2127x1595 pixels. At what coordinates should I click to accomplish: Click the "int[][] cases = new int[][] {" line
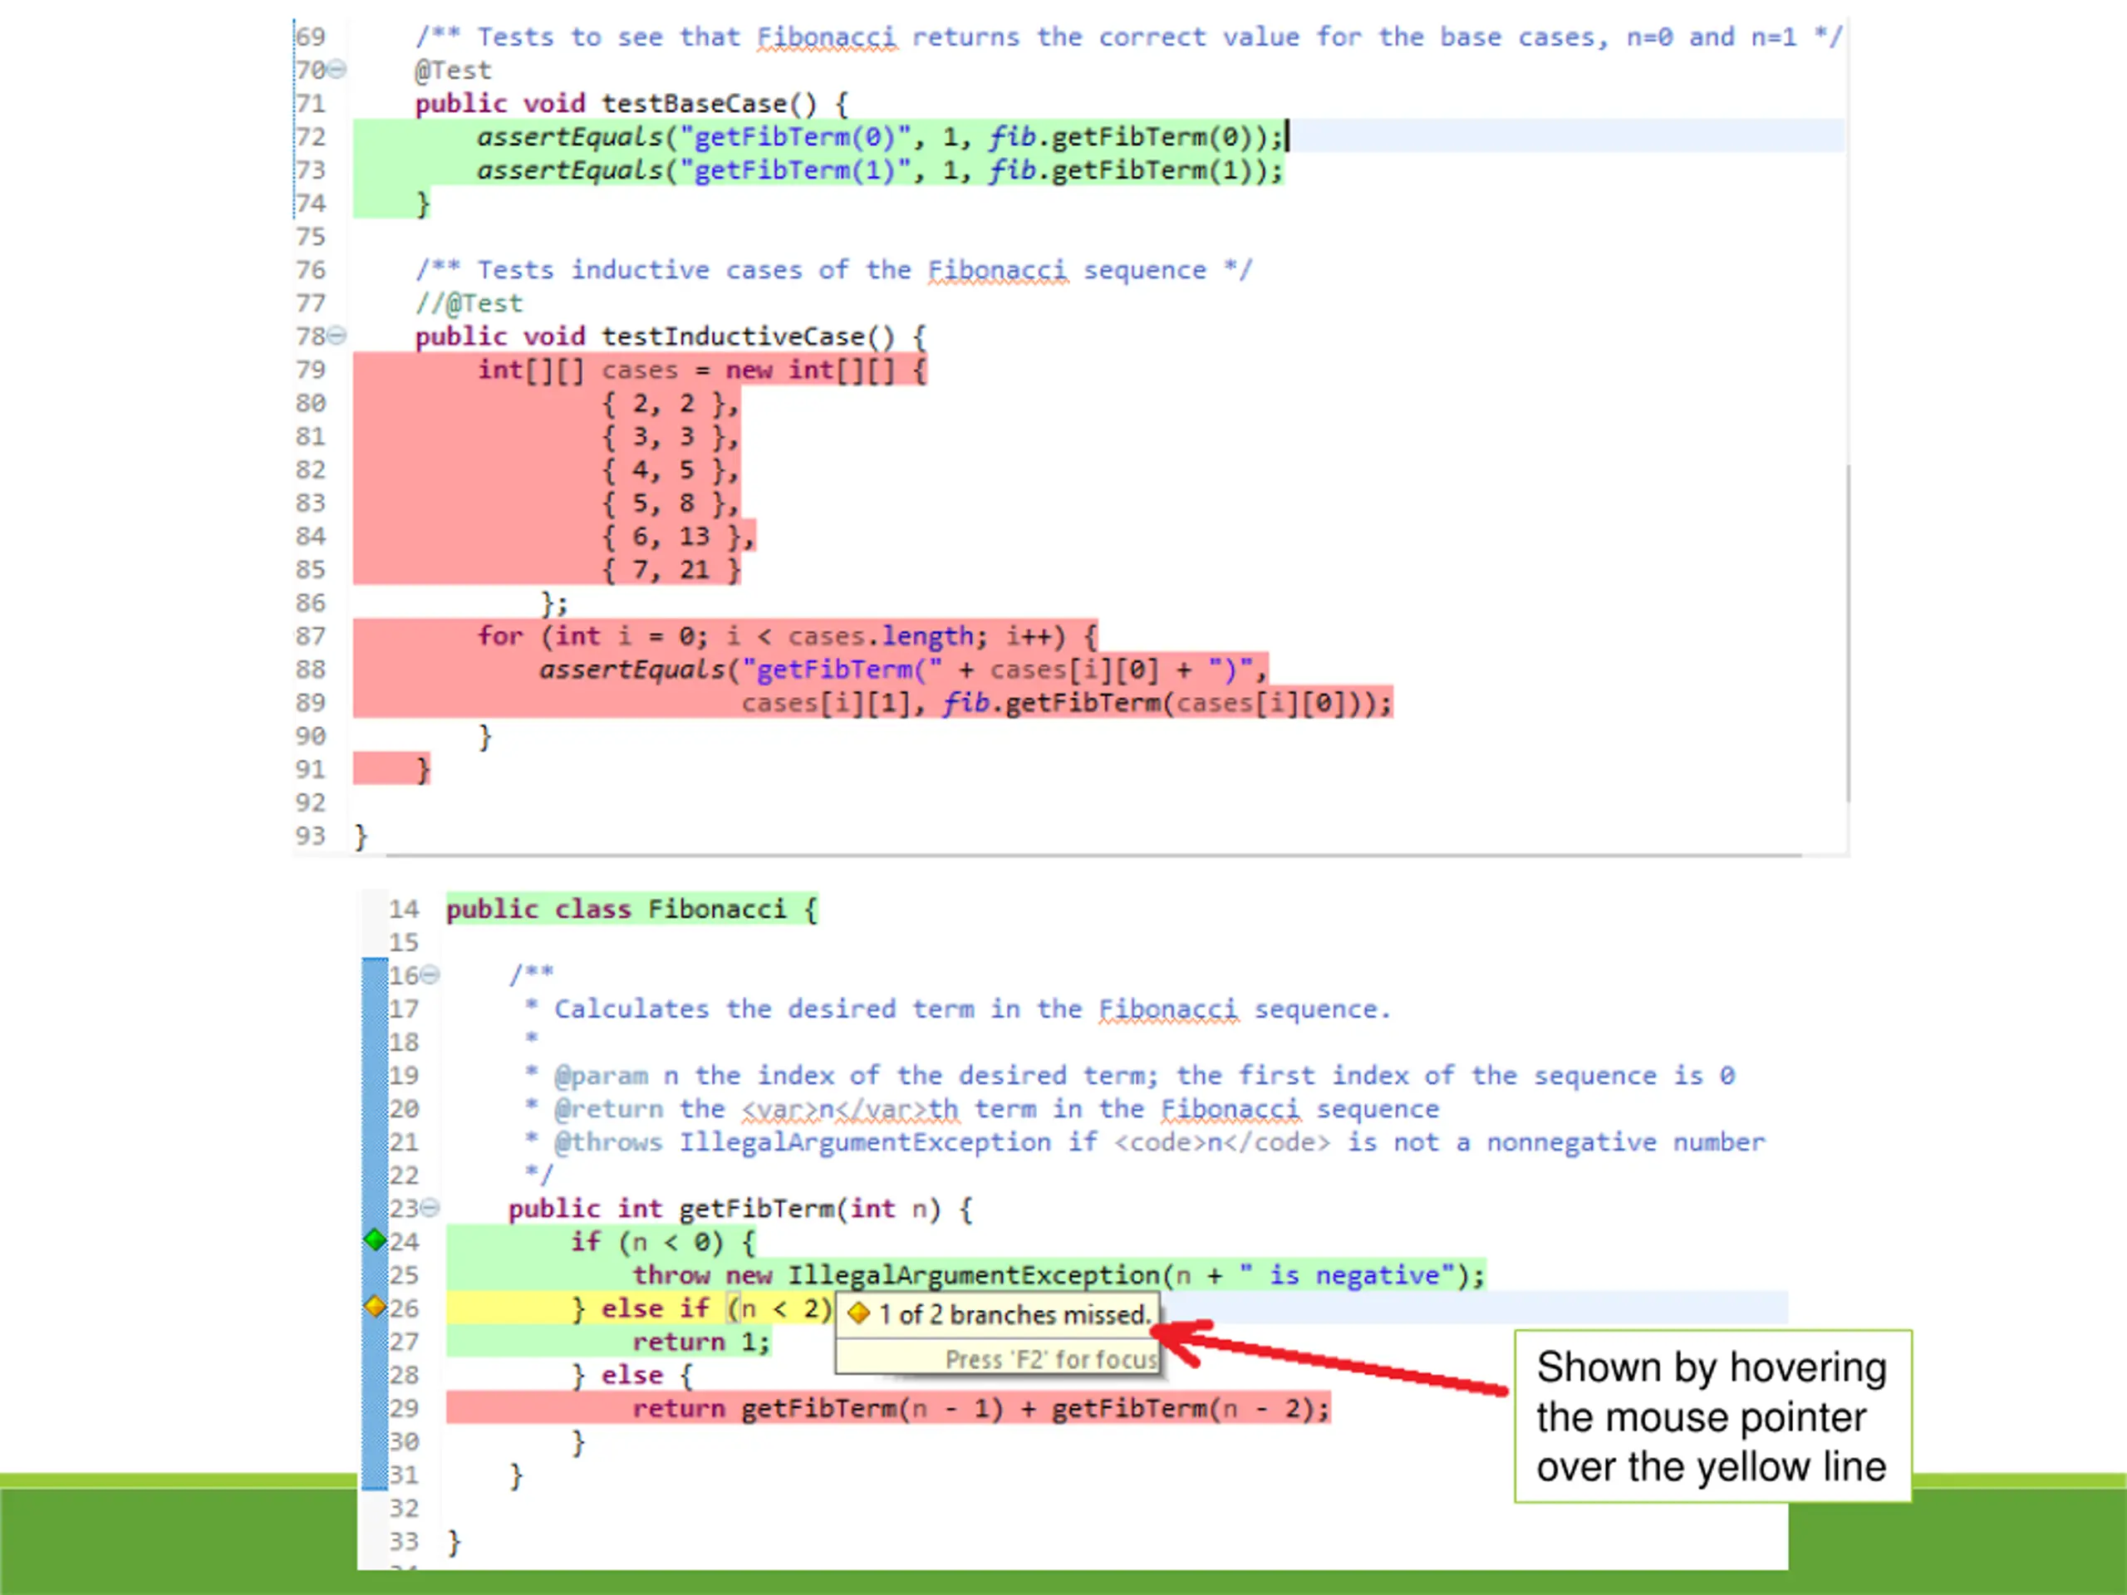coord(702,369)
